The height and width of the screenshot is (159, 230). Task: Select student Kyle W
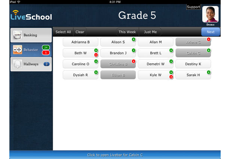click(x=156, y=75)
